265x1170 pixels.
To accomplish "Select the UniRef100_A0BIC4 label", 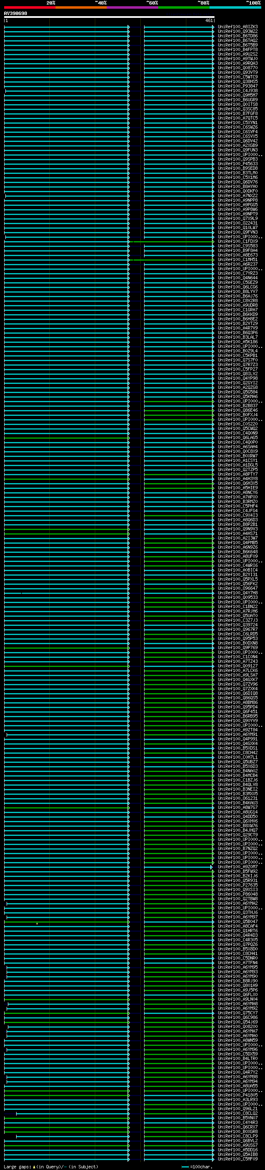I will click(238, 570).
